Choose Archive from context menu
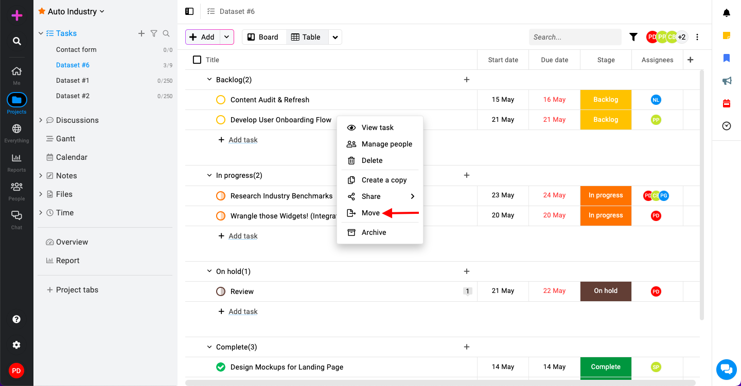Image resolution: width=741 pixels, height=386 pixels. pyautogui.click(x=380, y=232)
